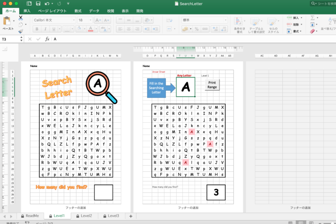Click the Undo arrow icon
The image size is (336, 224).
pyautogui.click(x=47, y=4)
